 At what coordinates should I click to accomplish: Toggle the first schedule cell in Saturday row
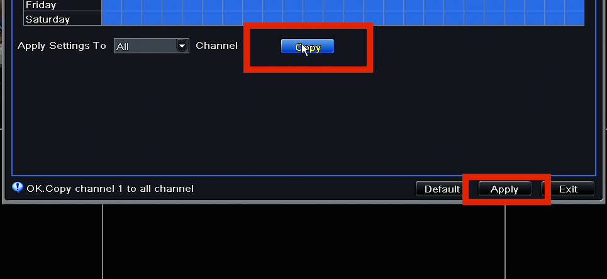click(111, 19)
